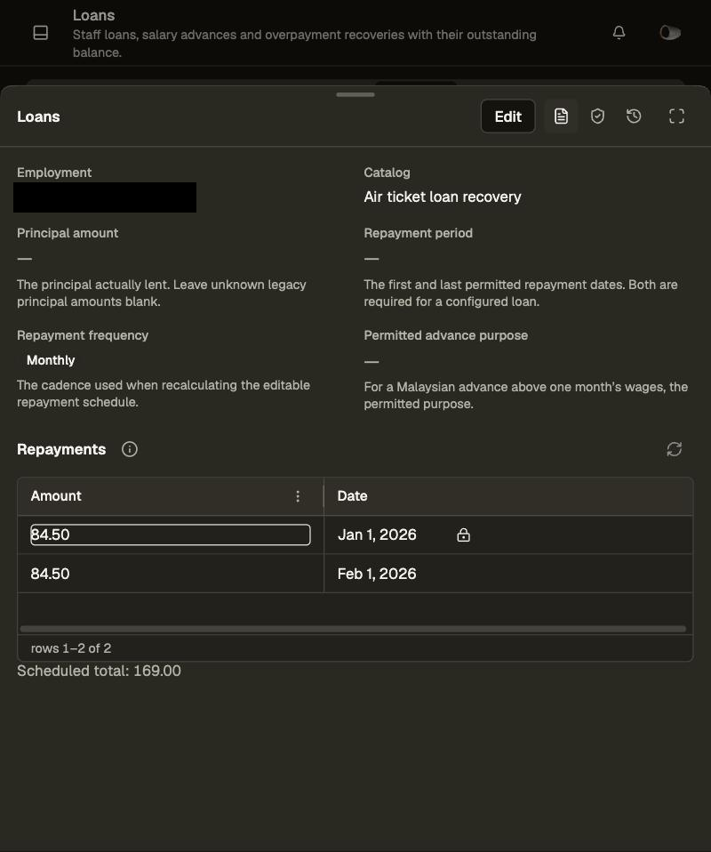
Task: Open the Amount column options menu
Action: click(298, 496)
